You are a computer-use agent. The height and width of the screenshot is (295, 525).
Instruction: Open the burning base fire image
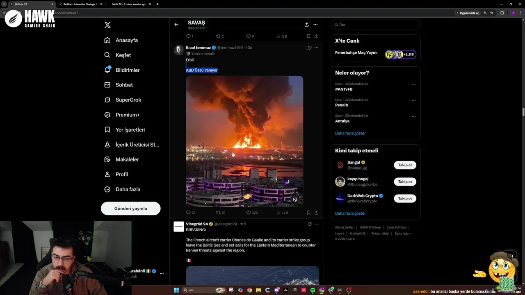click(x=244, y=141)
